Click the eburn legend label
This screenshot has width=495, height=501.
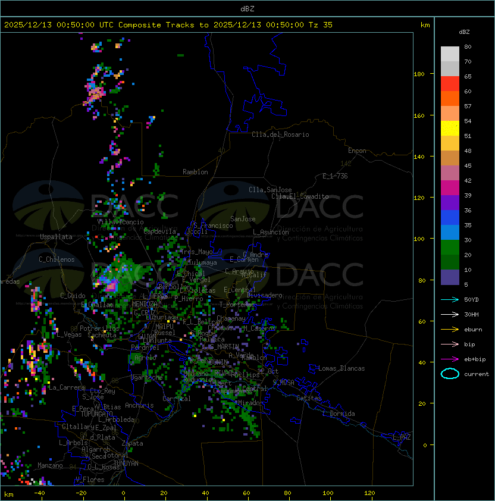(473, 330)
